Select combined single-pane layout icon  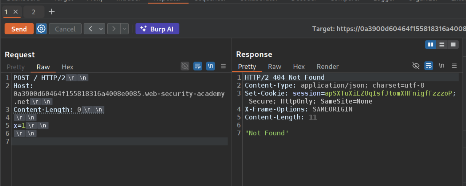click(x=453, y=45)
